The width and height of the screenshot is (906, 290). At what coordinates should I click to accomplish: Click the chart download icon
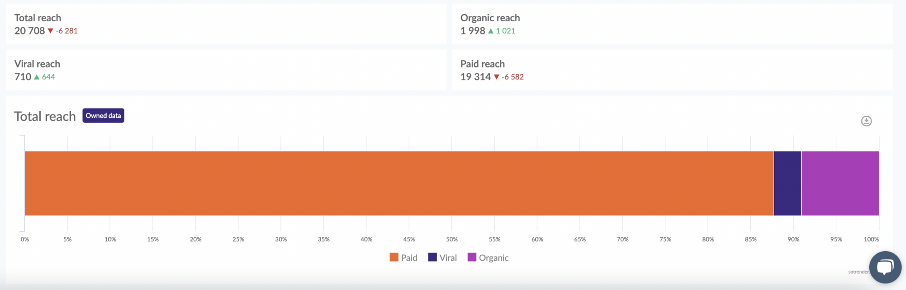(x=867, y=121)
